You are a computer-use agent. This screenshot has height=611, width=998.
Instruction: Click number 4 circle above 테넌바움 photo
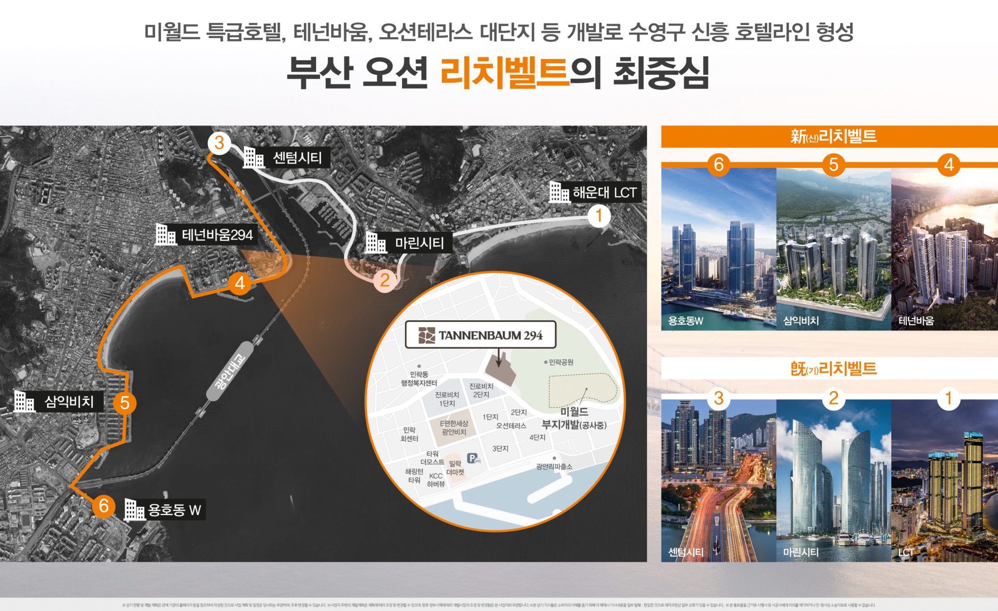[x=949, y=165]
